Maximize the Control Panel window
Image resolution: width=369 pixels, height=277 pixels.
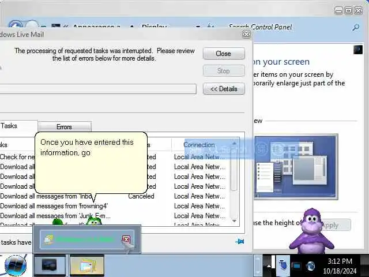point(348,10)
